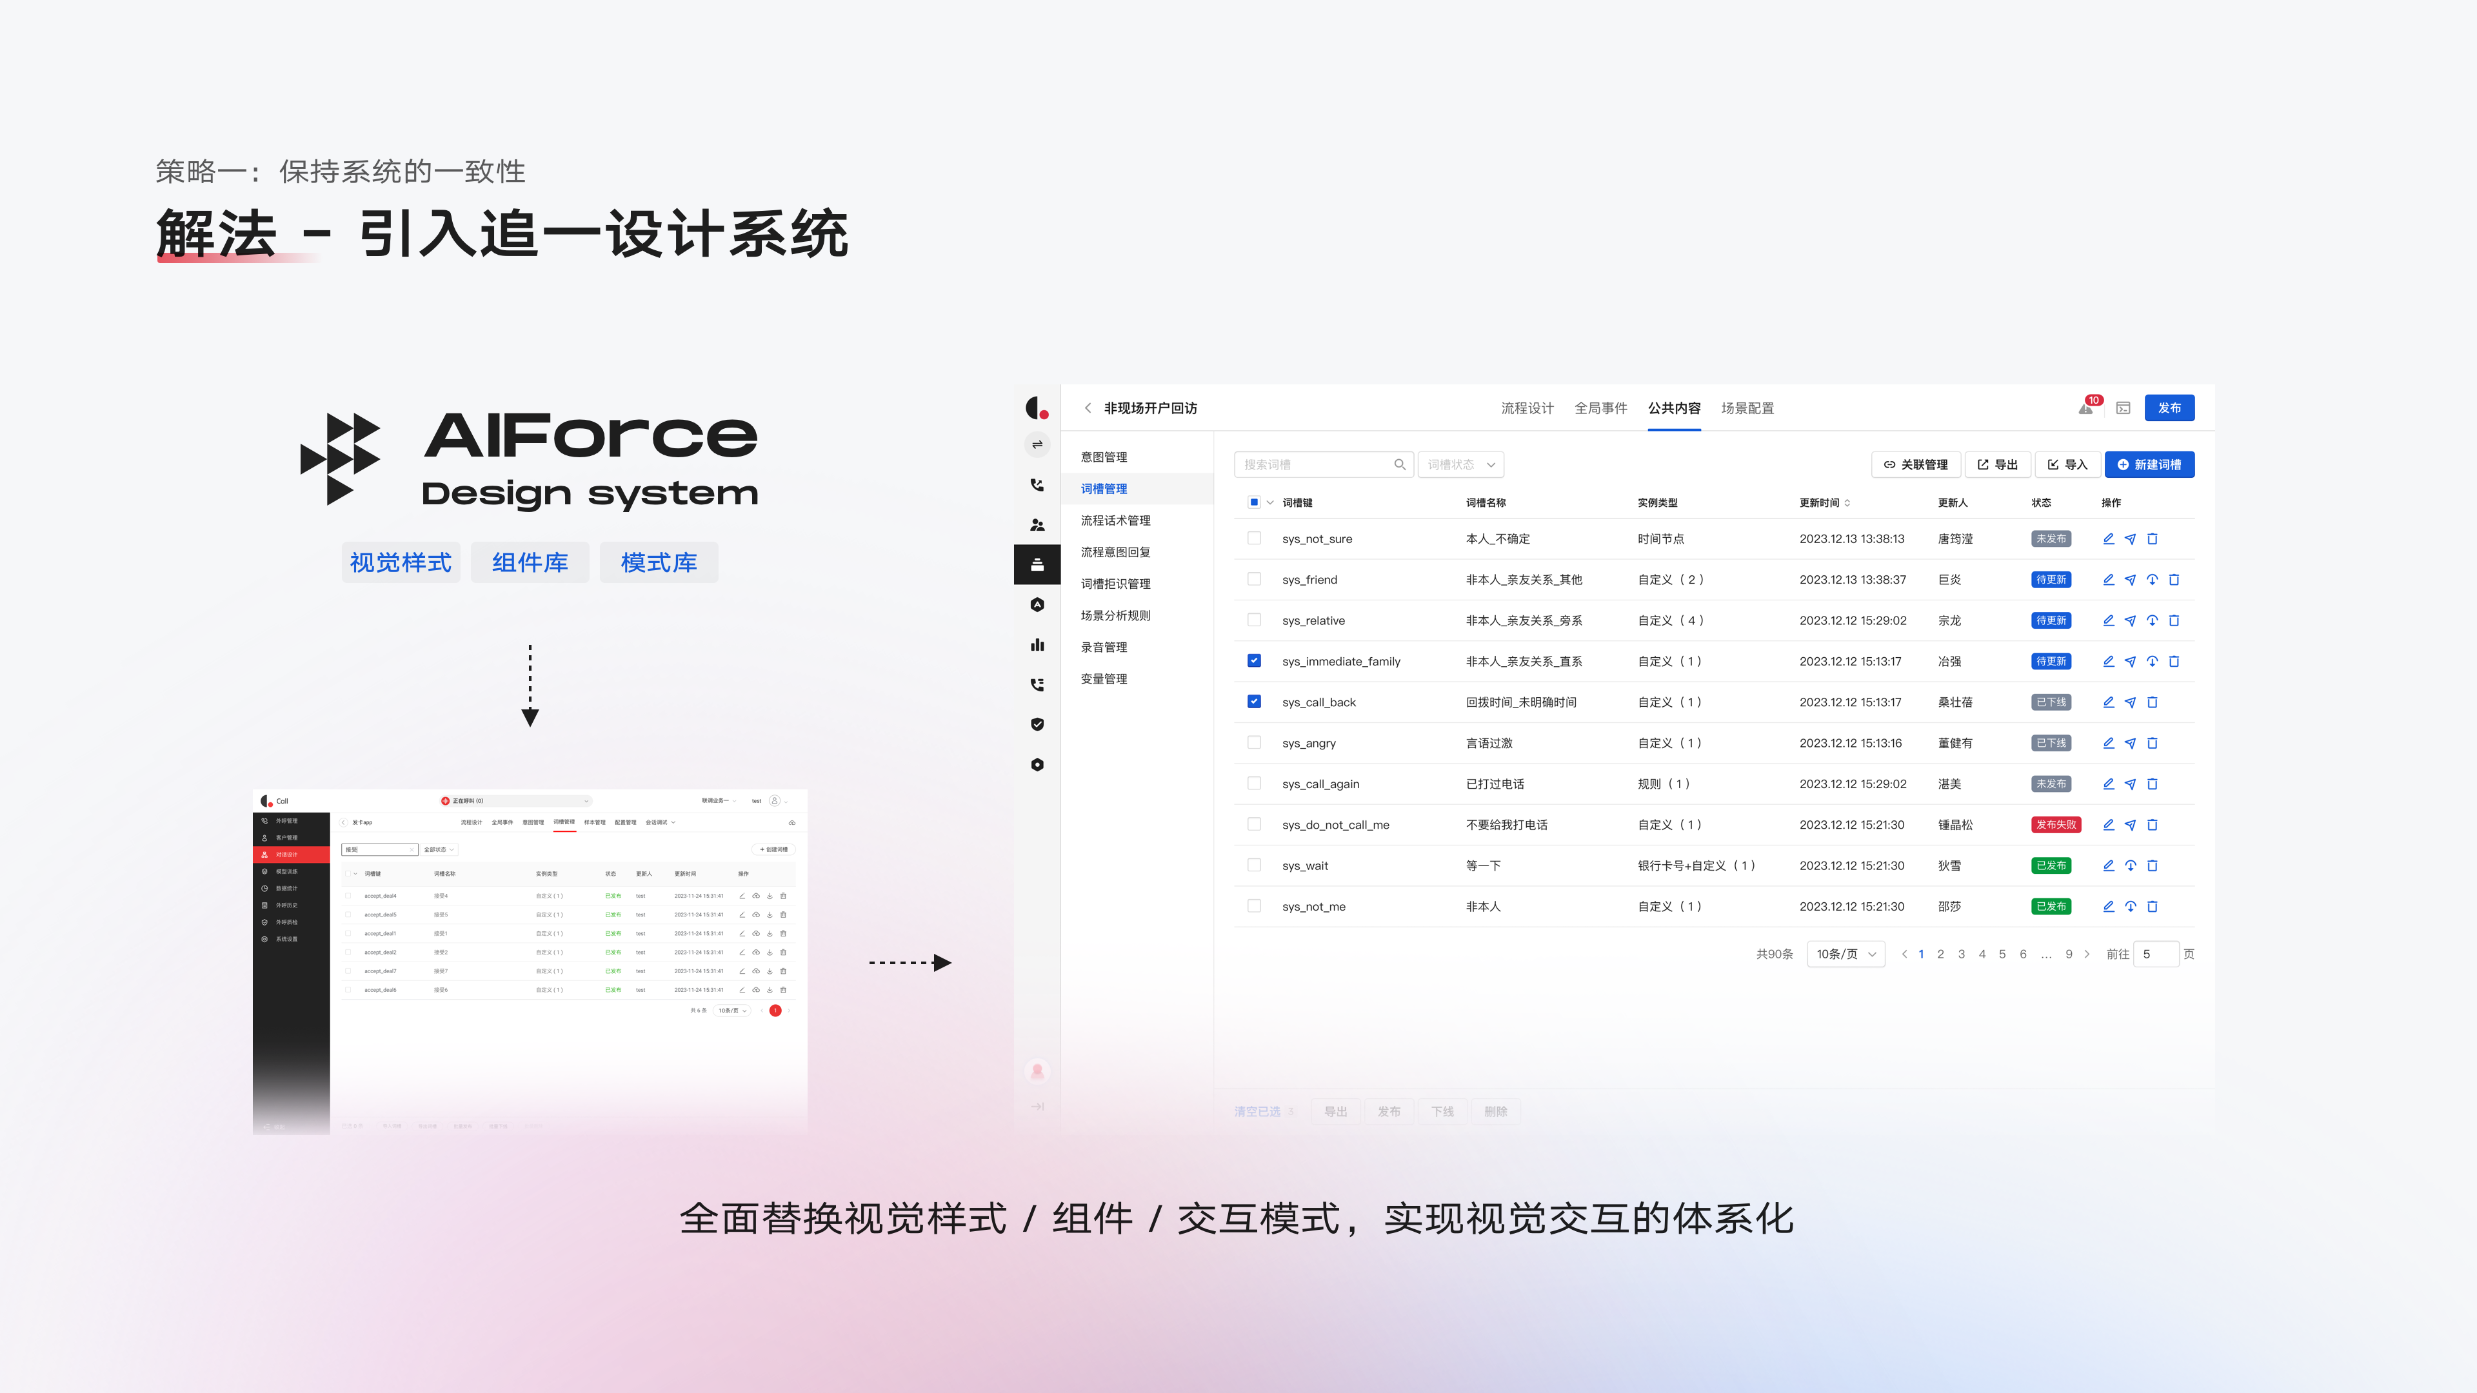Check the sys_not_sure row checkbox
This screenshot has width=2477, height=1393.
[1254, 538]
